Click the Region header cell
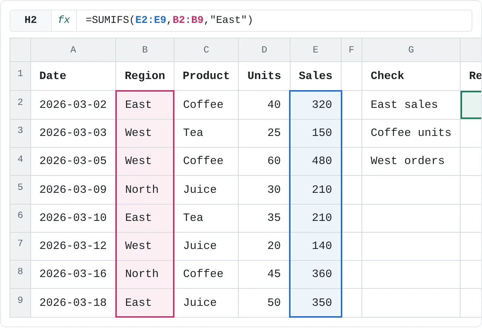This screenshot has height=328, width=482. point(145,76)
